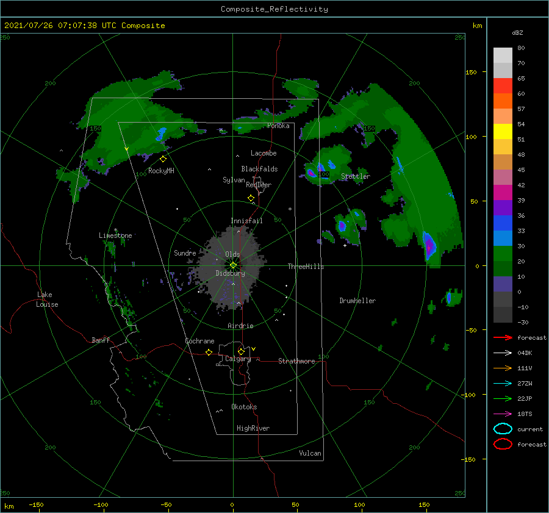Click the intense purple storm cell at east edge
Screen dimensions: 549x513
(429, 245)
